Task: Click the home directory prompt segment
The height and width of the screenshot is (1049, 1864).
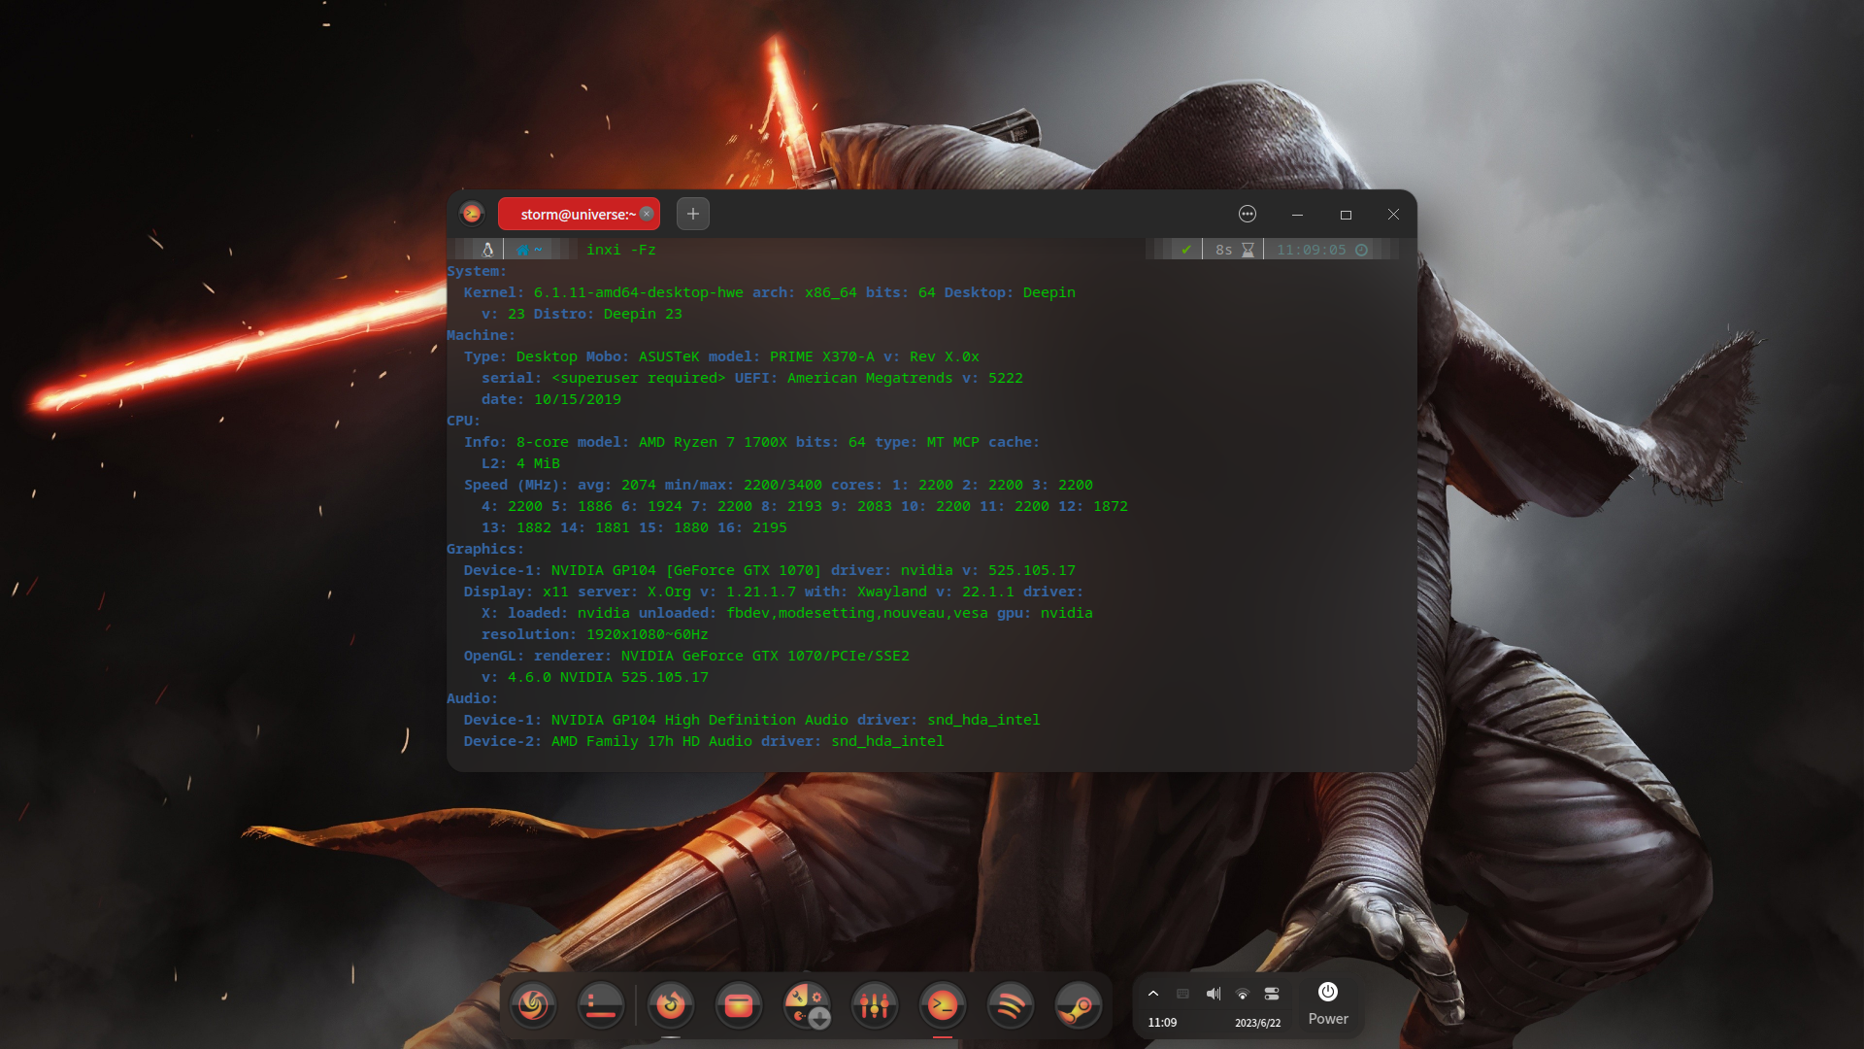Action: (529, 250)
